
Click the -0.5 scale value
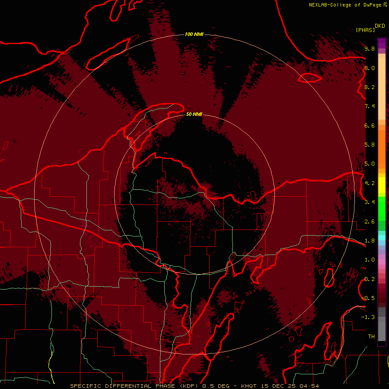click(368, 298)
